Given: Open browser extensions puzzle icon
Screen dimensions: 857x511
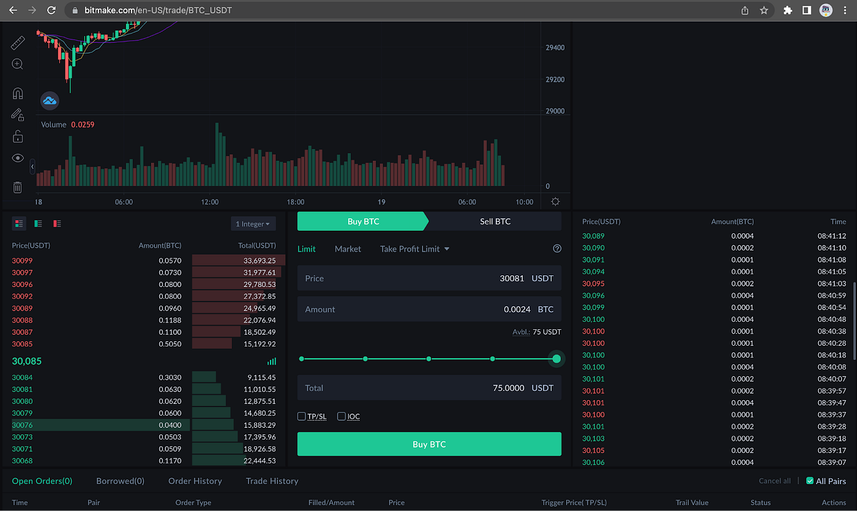Looking at the screenshot, I should click(x=788, y=10).
